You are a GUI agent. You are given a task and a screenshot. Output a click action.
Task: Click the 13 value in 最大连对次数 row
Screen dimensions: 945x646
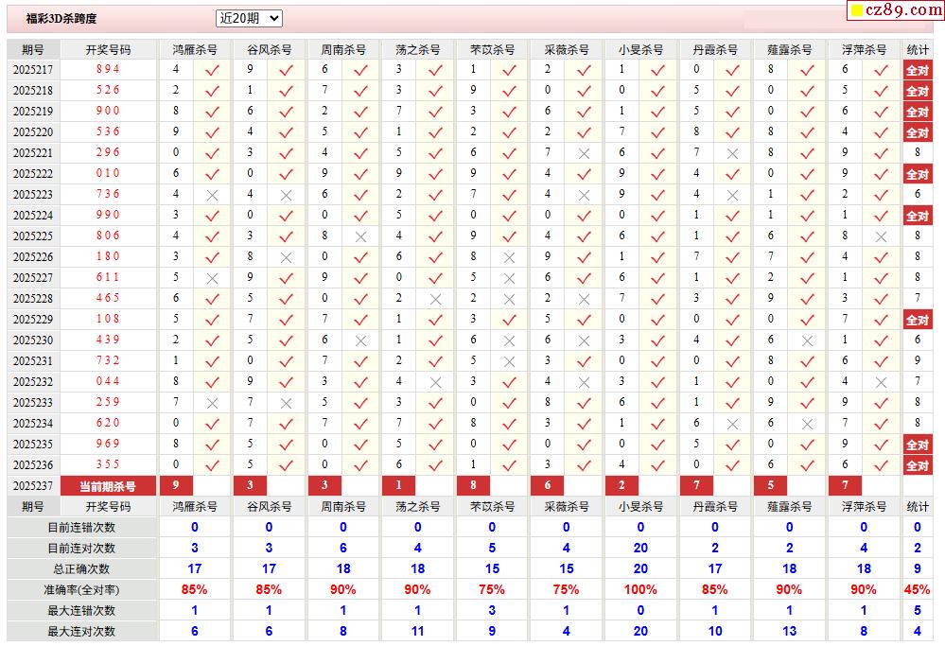click(790, 632)
